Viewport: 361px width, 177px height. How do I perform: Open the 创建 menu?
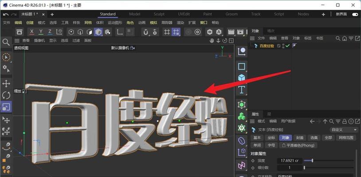30,23
